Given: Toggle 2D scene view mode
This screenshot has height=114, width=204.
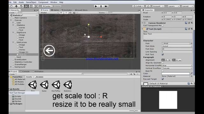Looking at the screenshot, I should coord(61,13).
